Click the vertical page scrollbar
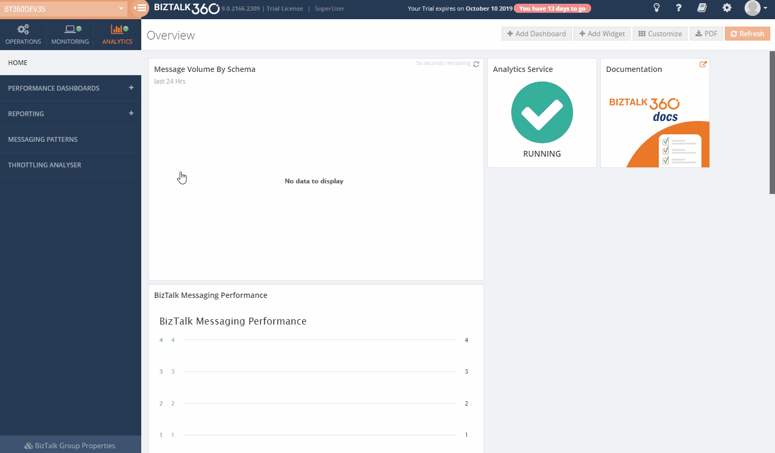This screenshot has width=775, height=453. click(x=772, y=123)
